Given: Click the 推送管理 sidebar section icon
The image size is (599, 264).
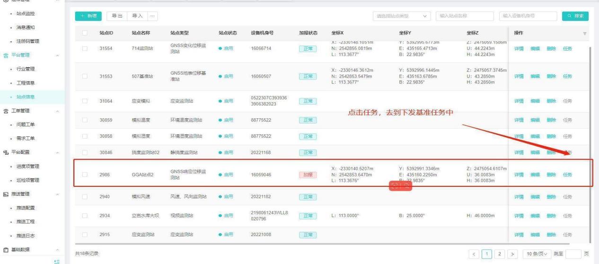Looking at the screenshot, I should pos(5,194).
